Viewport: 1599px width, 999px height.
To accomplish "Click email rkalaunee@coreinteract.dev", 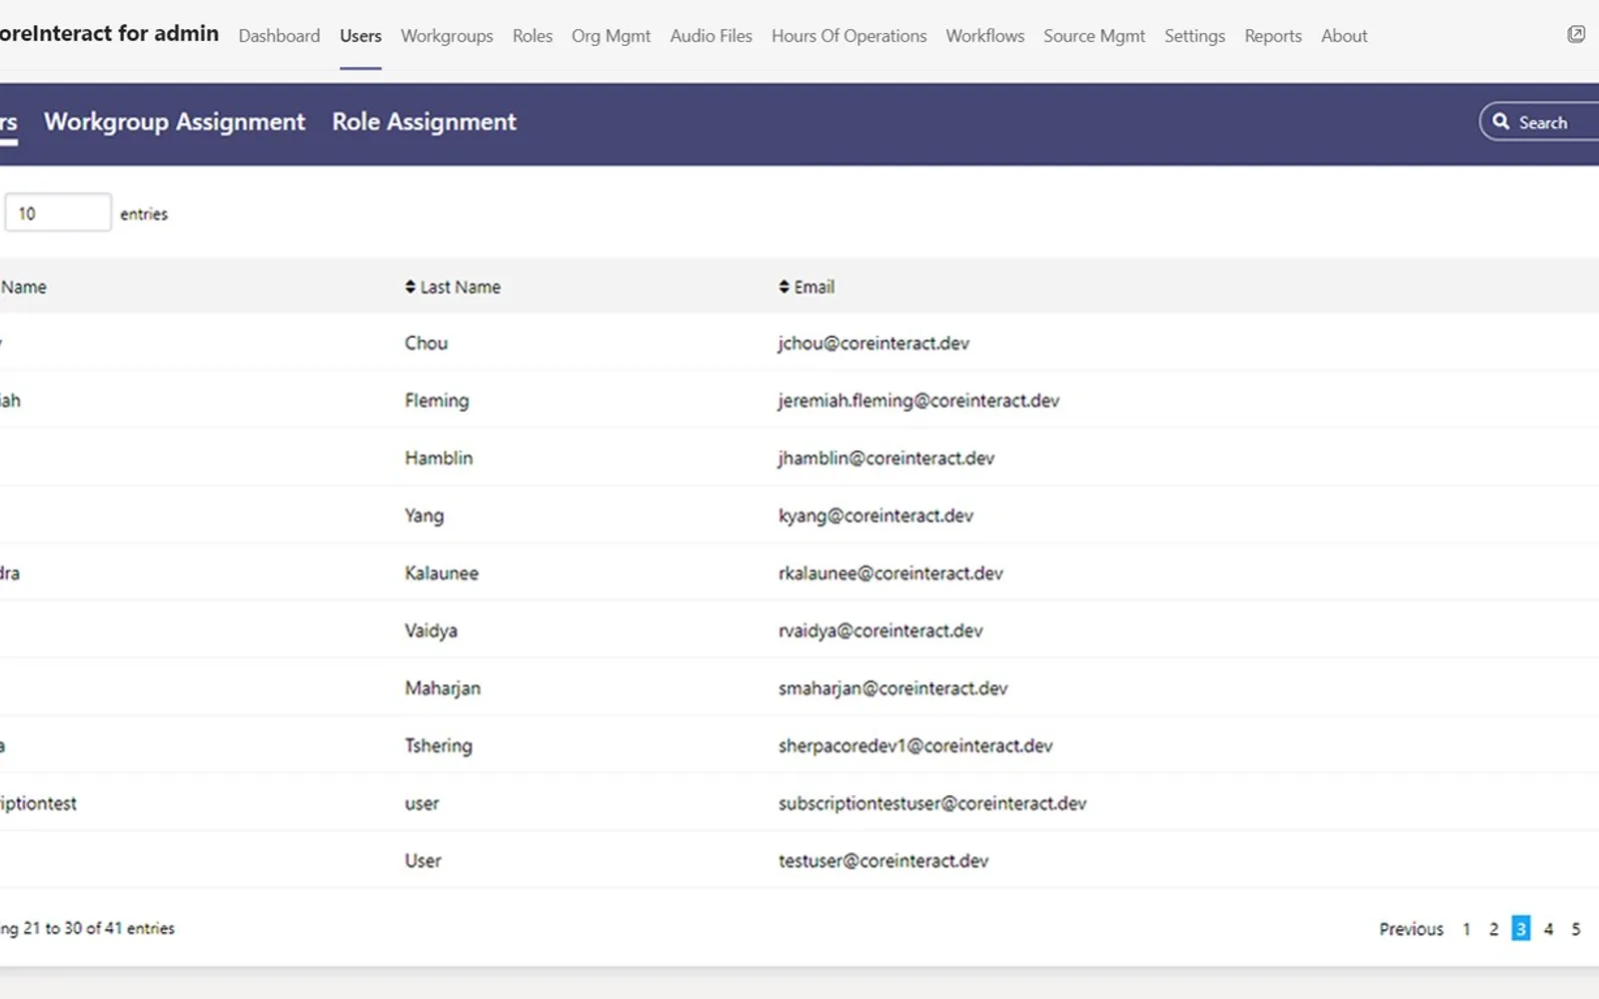I will click(890, 573).
